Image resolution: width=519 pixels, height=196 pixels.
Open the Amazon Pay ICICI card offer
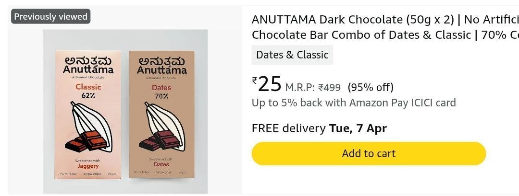coord(354,103)
